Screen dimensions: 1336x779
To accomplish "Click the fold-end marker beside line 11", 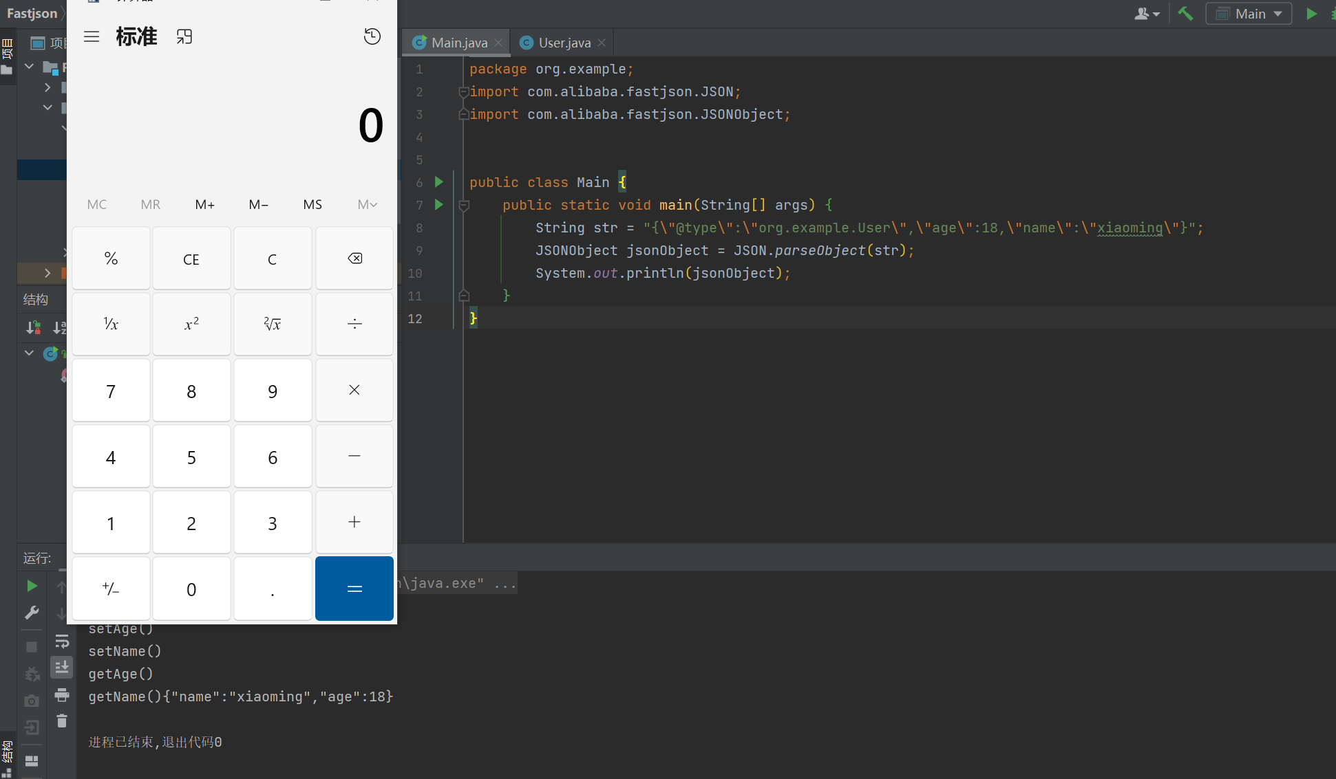I will [464, 296].
